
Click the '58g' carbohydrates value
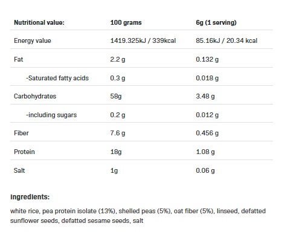click(x=116, y=97)
